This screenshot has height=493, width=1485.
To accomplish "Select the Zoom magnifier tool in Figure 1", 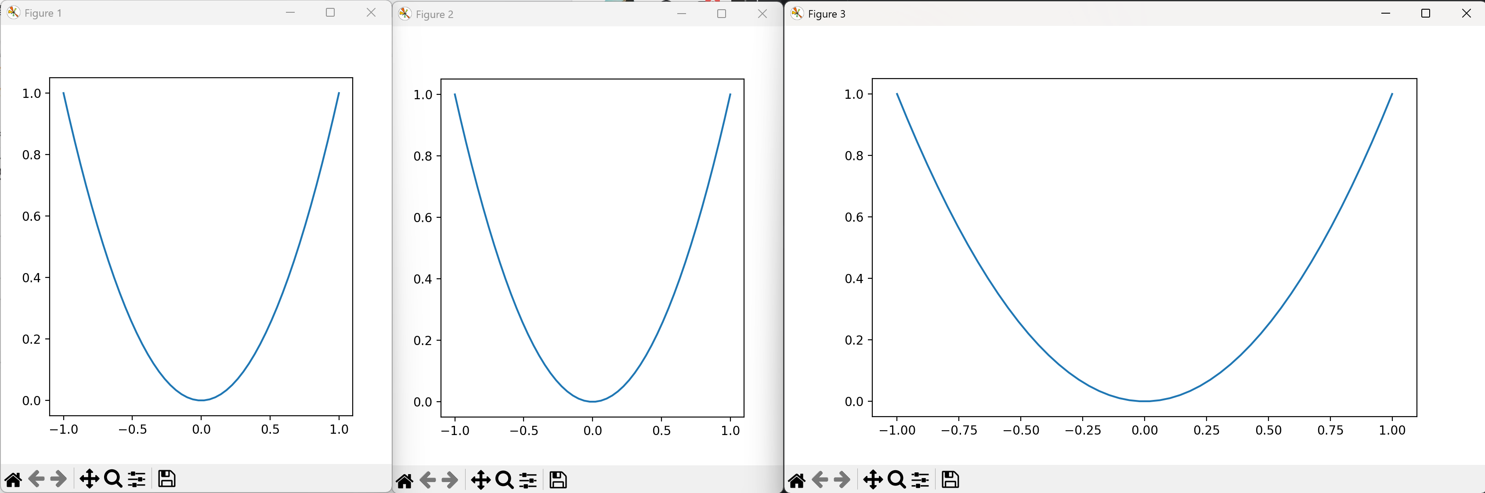I will click(113, 479).
